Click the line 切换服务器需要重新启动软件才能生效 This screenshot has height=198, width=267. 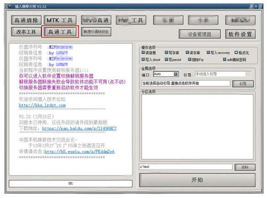click(x=59, y=88)
